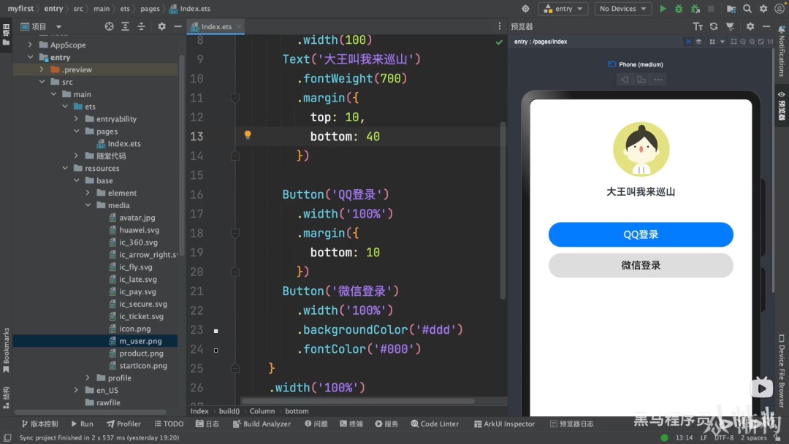Screen dimensions: 789x444
Task: Open search everywhere magnifier icon
Action: (x=747, y=9)
